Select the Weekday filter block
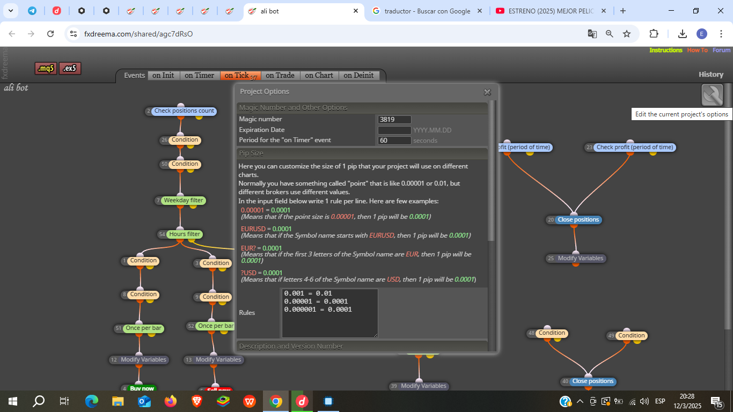The width and height of the screenshot is (733, 412). click(x=184, y=201)
